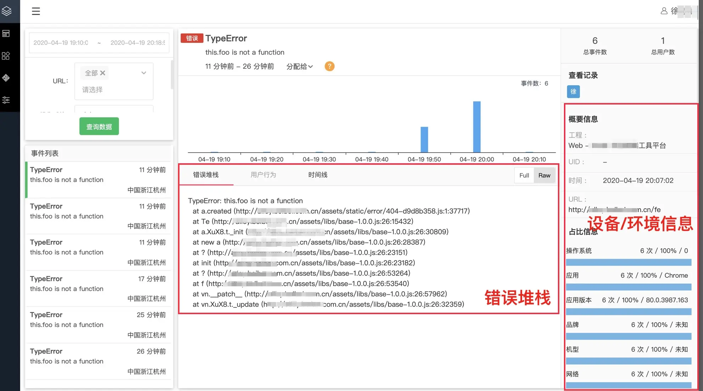The height and width of the screenshot is (391, 703).
Task: Open the grid modules sidebar icon
Action: point(6,56)
